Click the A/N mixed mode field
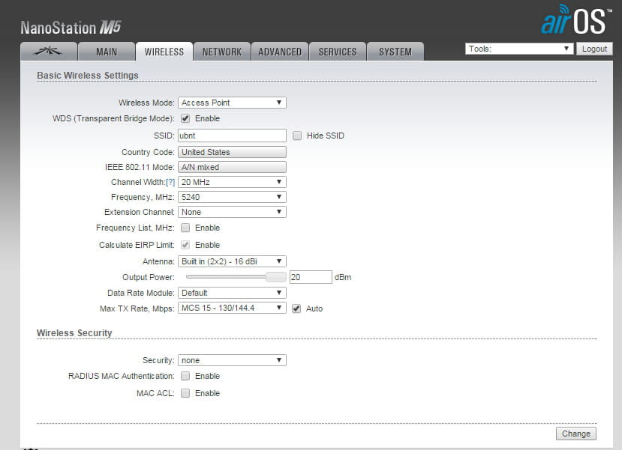Viewport: 622px width, 450px height. coord(232,167)
